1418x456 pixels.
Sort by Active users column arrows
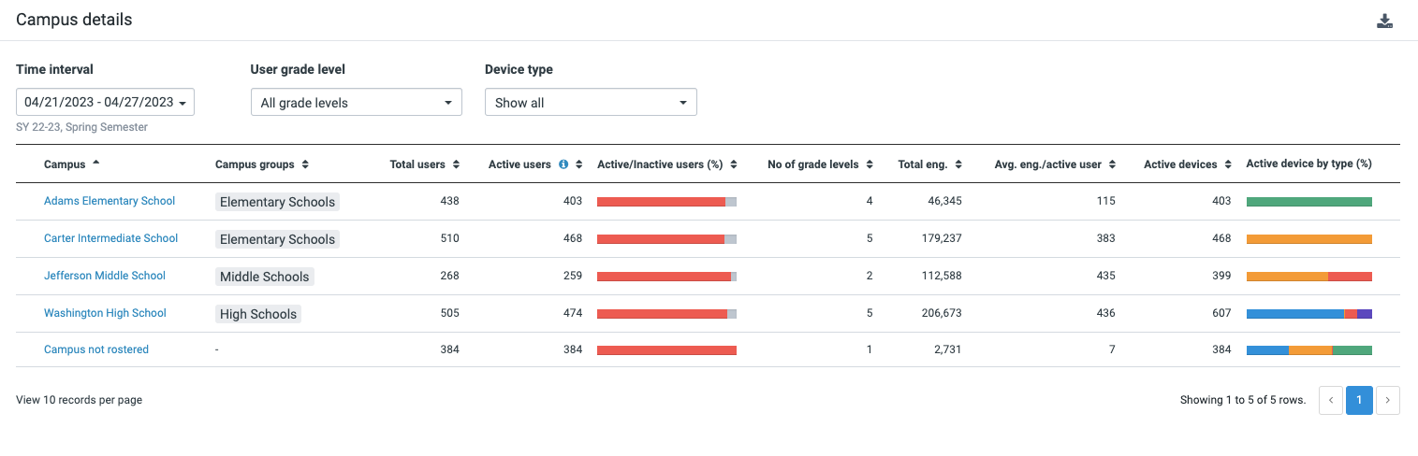[579, 164]
